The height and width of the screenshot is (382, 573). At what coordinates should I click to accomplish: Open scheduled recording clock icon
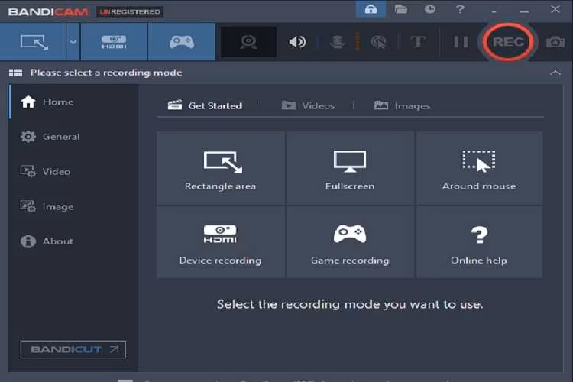(430, 9)
